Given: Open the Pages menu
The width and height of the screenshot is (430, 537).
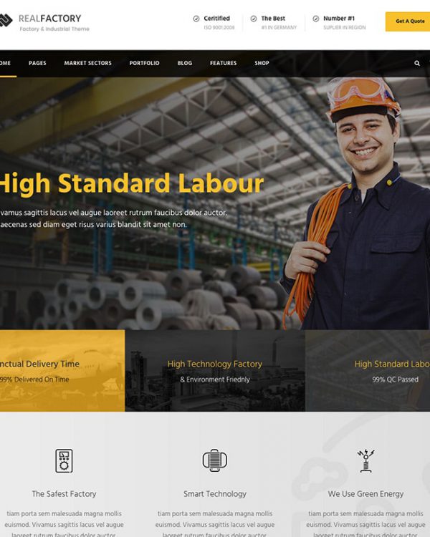Looking at the screenshot, I should 37,63.
